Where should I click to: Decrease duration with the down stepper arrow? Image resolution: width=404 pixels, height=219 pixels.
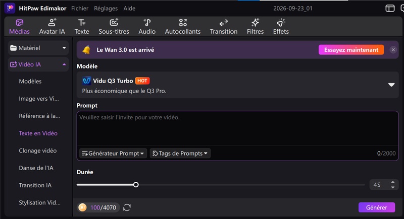tap(393, 187)
